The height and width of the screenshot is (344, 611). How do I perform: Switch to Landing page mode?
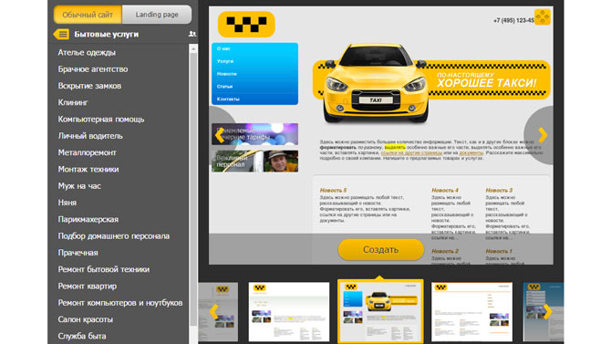pyautogui.click(x=157, y=15)
